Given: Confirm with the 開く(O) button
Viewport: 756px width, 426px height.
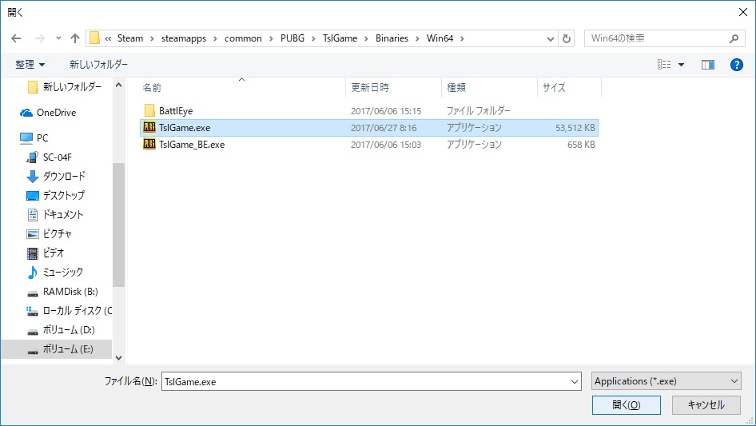Looking at the screenshot, I should [x=627, y=405].
